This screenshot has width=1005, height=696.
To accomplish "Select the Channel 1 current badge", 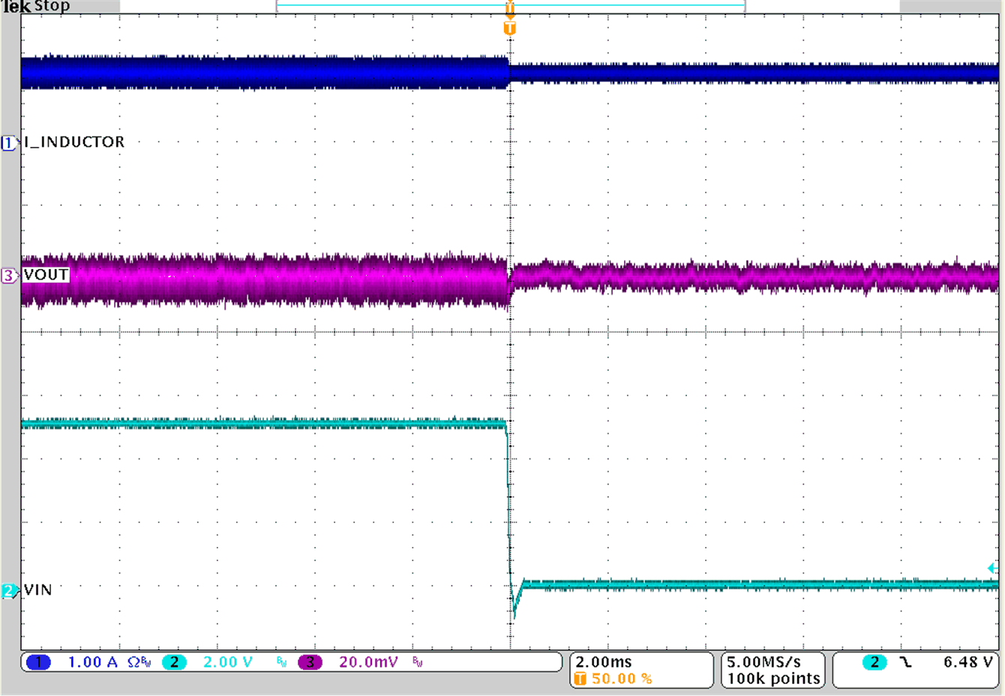I will coord(38,662).
